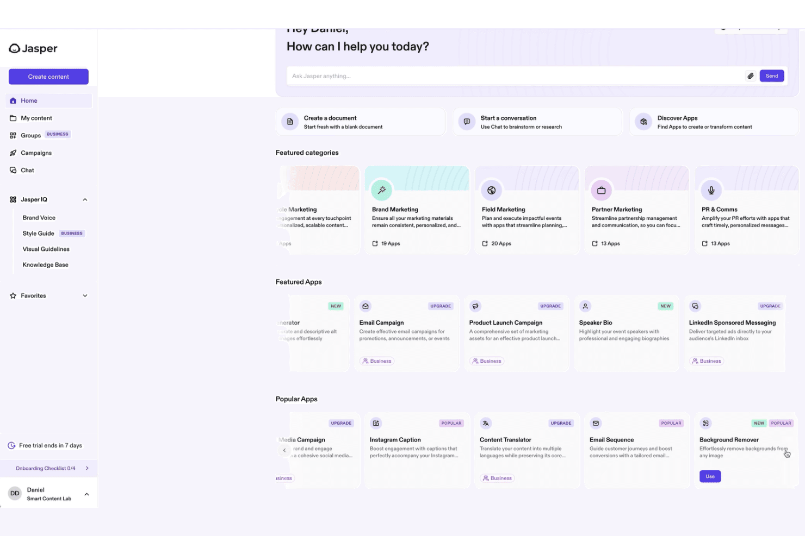
Task: Collapse the Jasper IQ section
Action: (85, 200)
